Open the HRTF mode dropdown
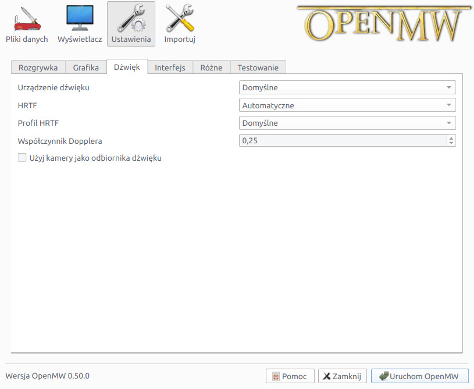The width and height of the screenshot is (474, 389). [x=347, y=105]
